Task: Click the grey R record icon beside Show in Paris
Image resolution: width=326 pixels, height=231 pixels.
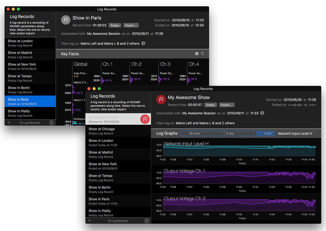Action: pos(66,20)
